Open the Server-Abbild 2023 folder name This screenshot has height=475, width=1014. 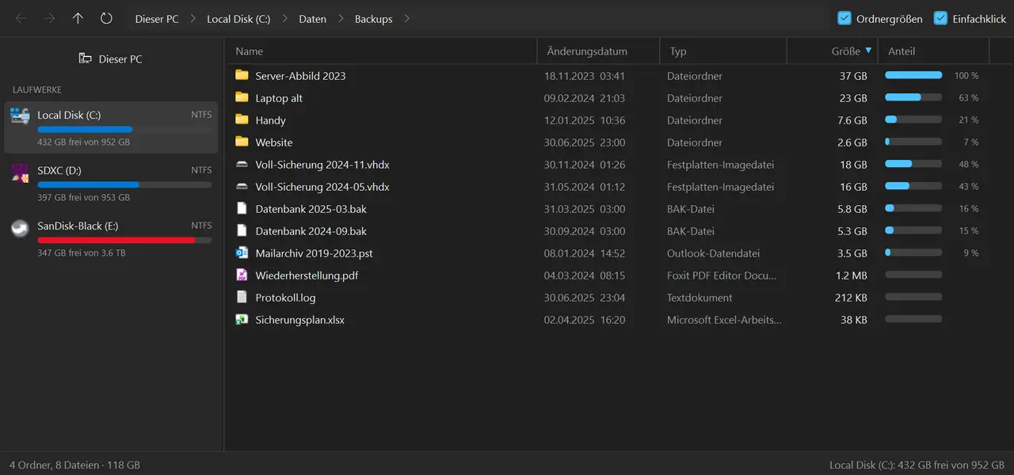tap(300, 76)
